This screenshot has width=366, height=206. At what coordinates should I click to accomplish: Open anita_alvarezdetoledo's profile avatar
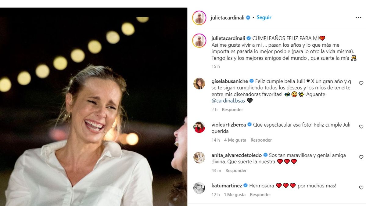(x=199, y=157)
